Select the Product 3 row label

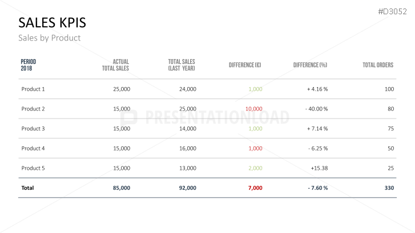coord(33,129)
